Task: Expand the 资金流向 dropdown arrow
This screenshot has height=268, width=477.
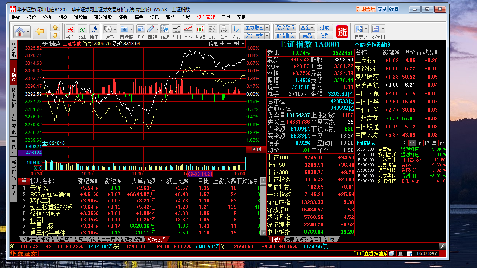Action: pos(267,36)
